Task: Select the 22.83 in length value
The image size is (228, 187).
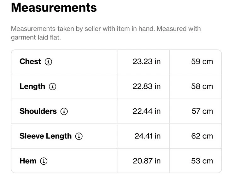Action: (x=146, y=87)
